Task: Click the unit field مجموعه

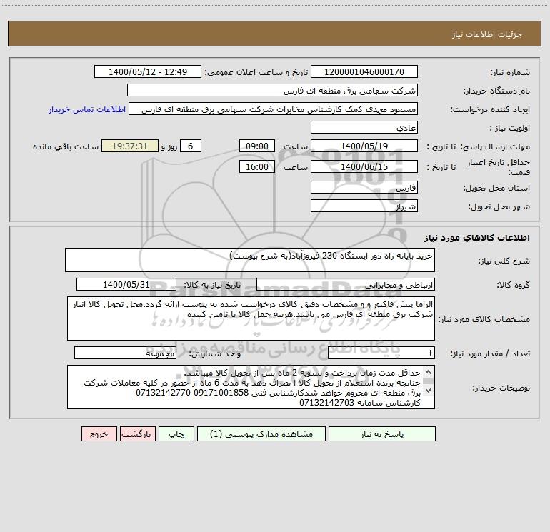Action: click(x=125, y=353)
